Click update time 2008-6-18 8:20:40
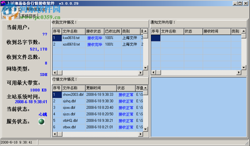The width and height of the screenshot is (250, 146). pyautogui.click(x=100, y=108)
